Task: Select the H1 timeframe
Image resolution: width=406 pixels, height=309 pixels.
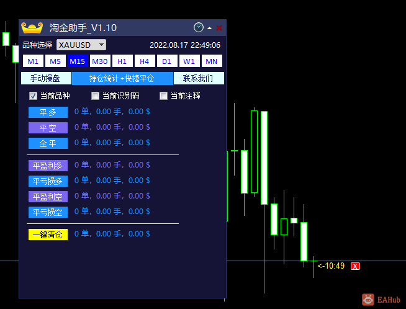Action: [x=122, y=61]
